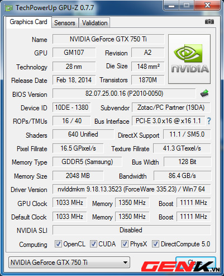Click the Technology field 28 nm

pyautogui.click(x=74, y=67)
